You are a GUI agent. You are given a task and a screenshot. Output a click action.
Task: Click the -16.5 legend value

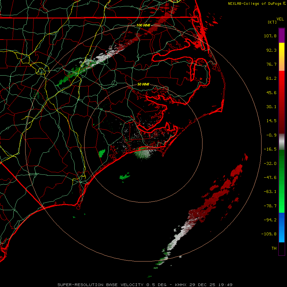[x=270, y=149]
